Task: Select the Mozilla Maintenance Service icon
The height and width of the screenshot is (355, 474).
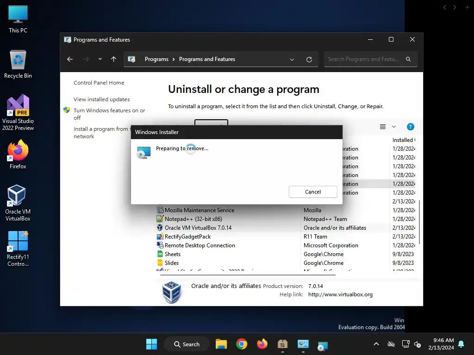Action: pos(160,210)
